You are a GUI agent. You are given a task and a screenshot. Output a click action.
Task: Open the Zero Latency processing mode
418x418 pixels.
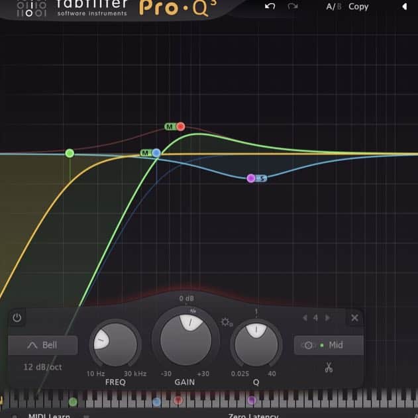pos(253,415)
